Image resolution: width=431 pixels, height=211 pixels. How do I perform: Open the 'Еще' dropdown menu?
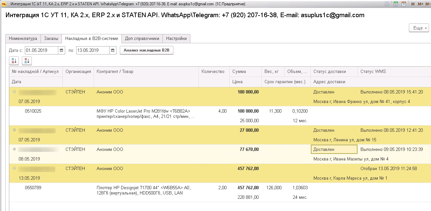419,28
